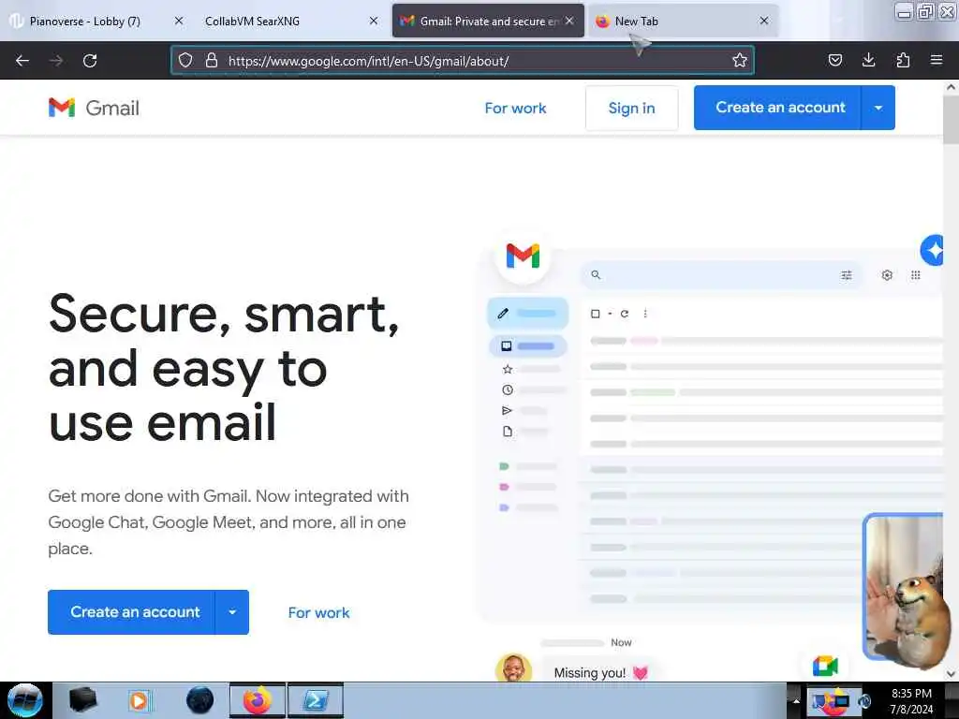Launch media player from the taskbar
This screenshot has width=959, height=719.
tap(139, 700)
